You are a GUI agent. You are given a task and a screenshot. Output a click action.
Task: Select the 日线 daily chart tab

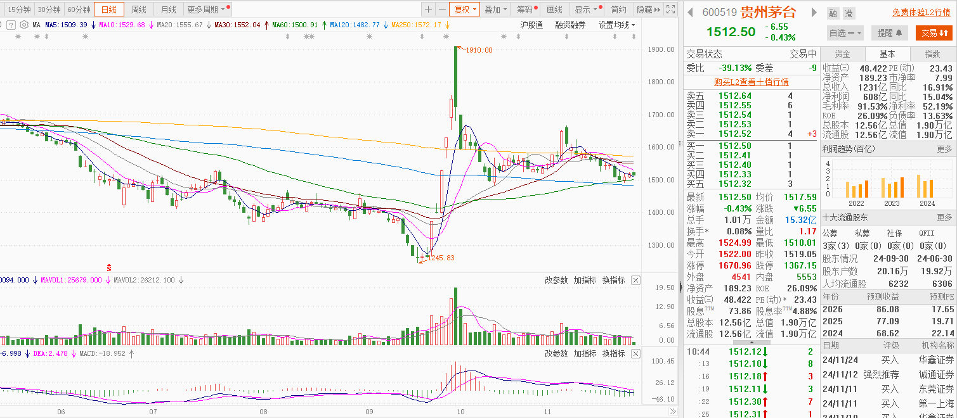pos(109,9)
